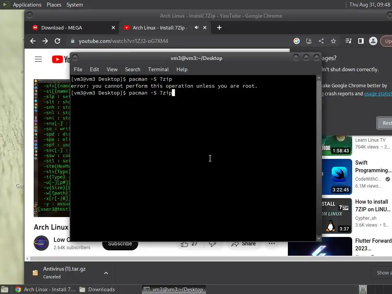Open the Downloads folder taskbar entry
392x294 pixels.
click(x=97, y=289)
